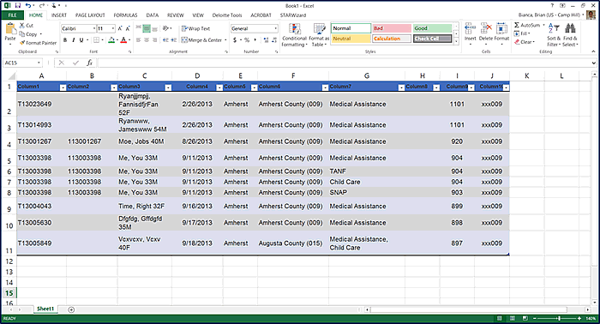
Task: Click the Borders icon
Action: coord(96,39)
